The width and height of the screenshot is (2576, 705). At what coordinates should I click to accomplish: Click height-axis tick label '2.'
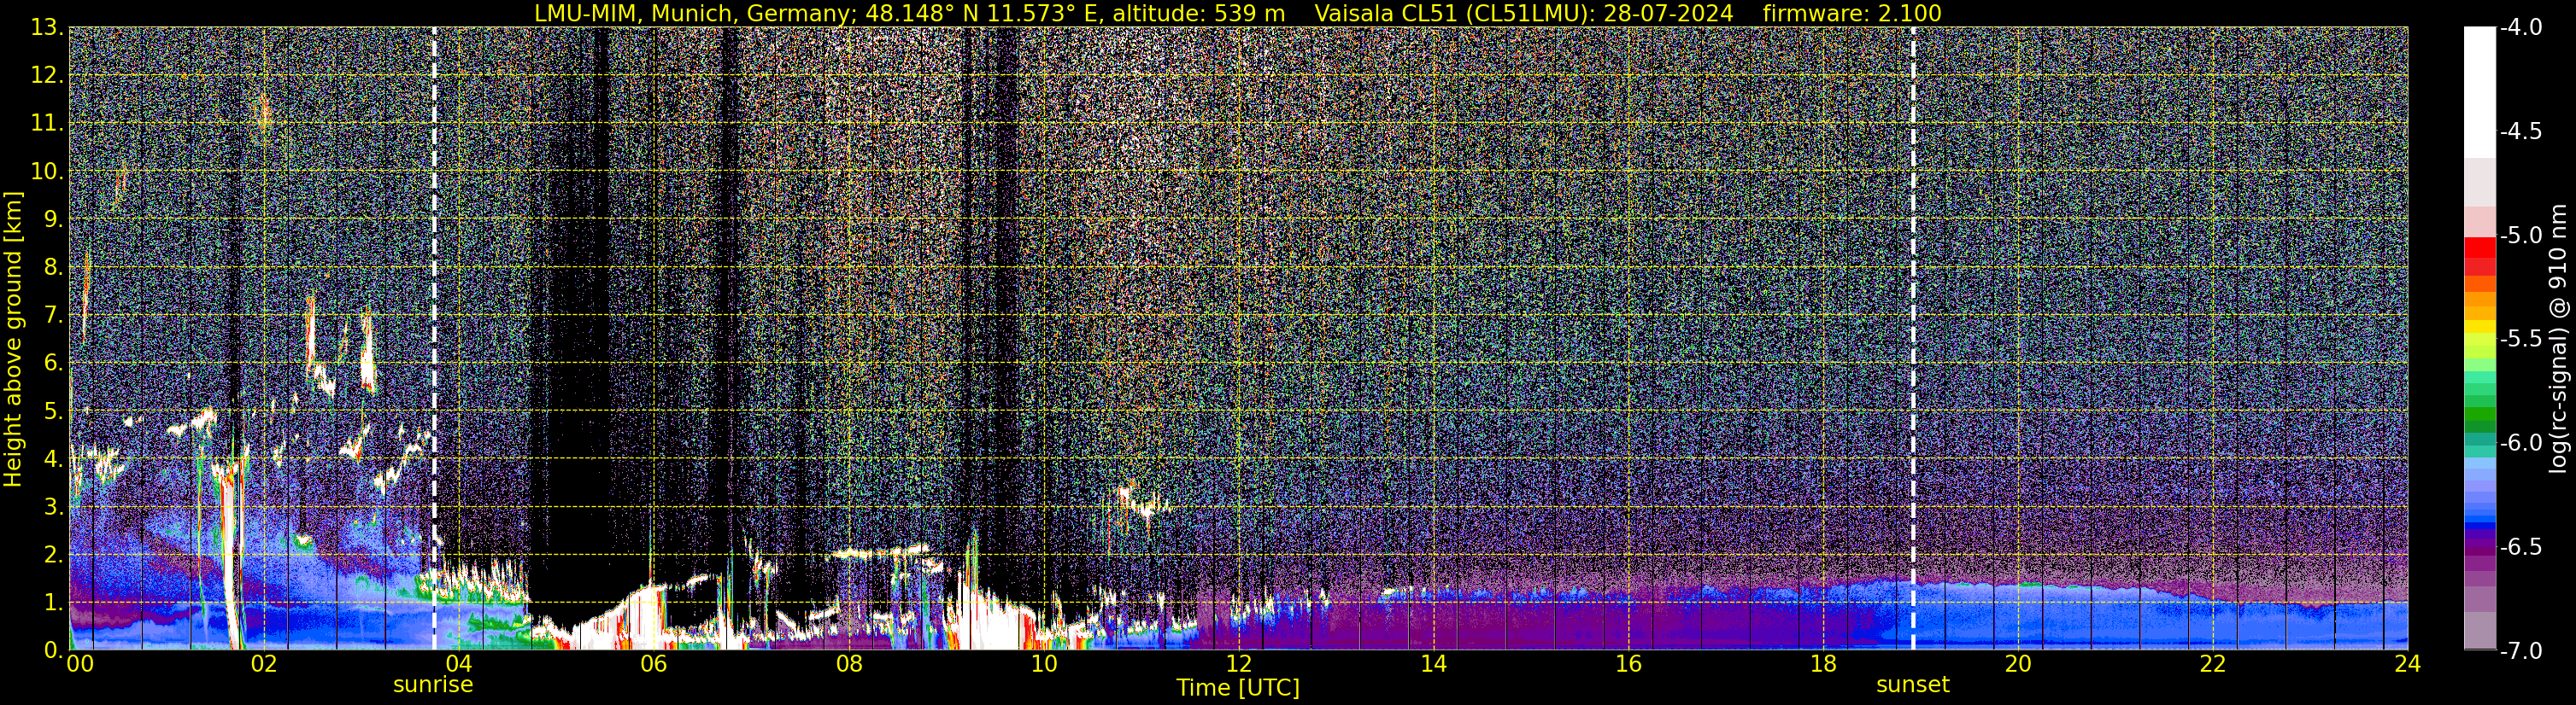[53, 556]
